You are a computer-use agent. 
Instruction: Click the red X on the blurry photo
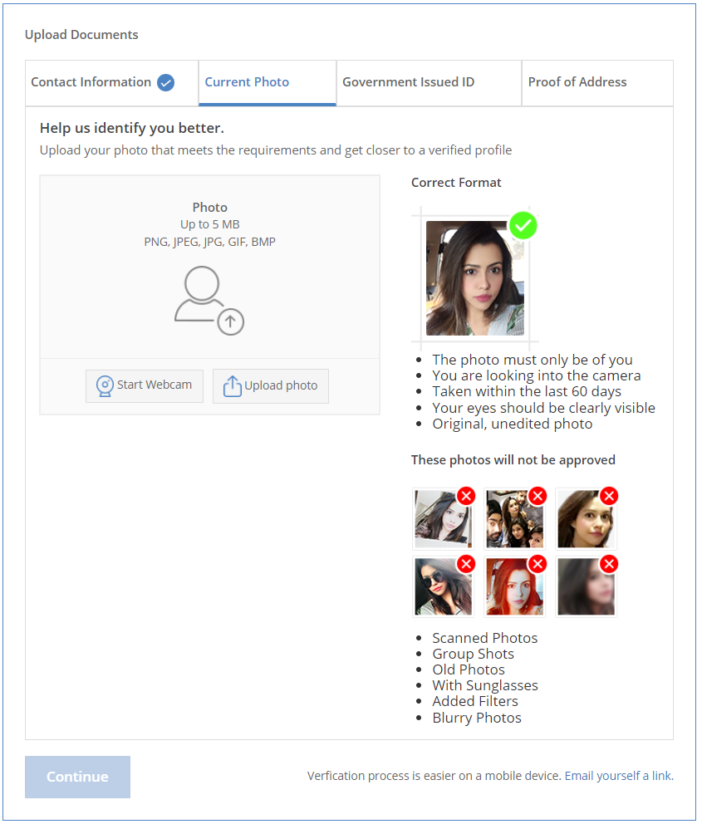coord(609,564)
